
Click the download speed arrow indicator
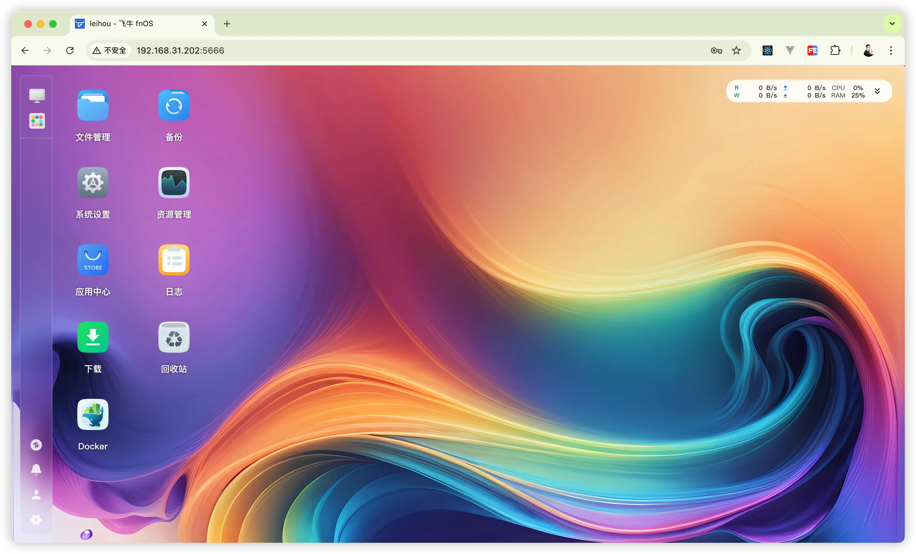coord(785,95)
